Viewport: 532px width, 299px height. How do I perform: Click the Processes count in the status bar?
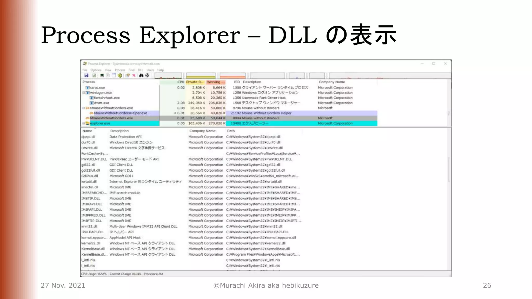pos(154,274)
